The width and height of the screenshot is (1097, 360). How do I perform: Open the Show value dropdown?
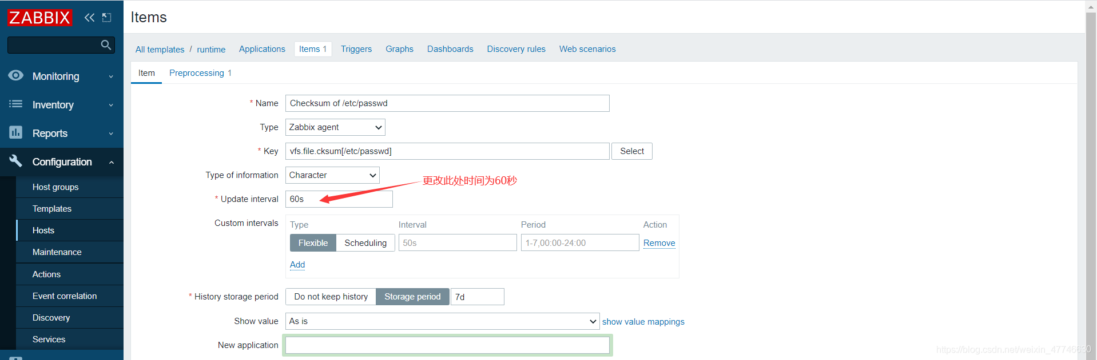[x=442, y=321]
